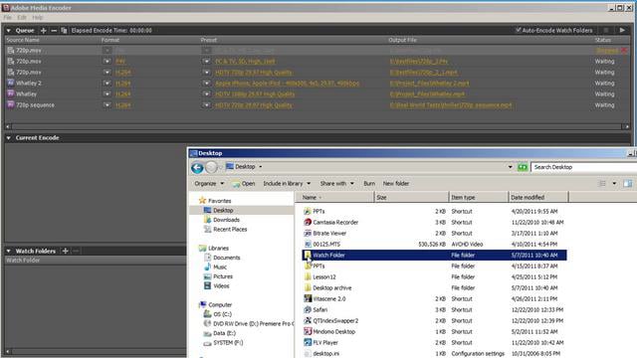Click the Source Name column header

click(x=23, y=40)
